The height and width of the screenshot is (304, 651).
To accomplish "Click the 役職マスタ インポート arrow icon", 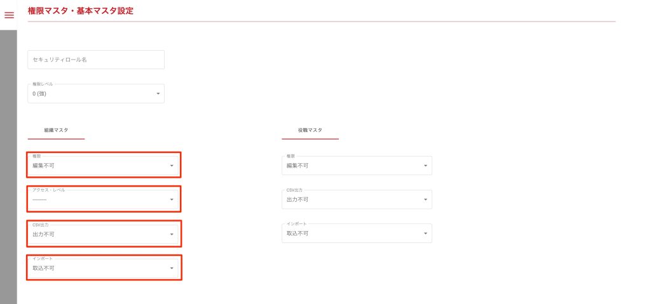I will click(425, 234).
